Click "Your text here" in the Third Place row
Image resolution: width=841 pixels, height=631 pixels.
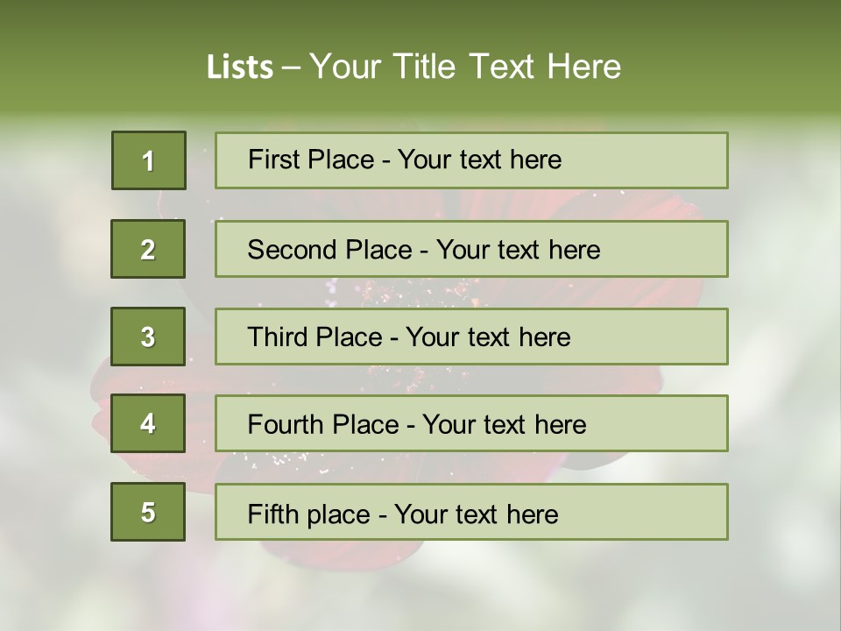[x=488, y=337]
